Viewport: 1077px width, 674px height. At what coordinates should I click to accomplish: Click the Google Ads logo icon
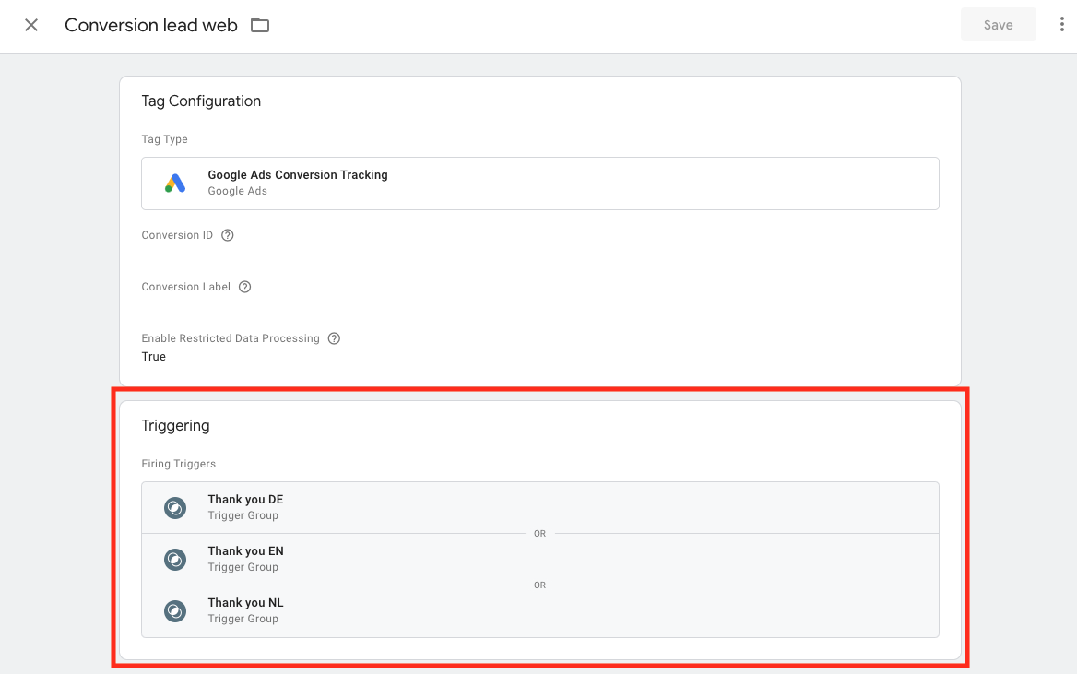click(175, 183)
